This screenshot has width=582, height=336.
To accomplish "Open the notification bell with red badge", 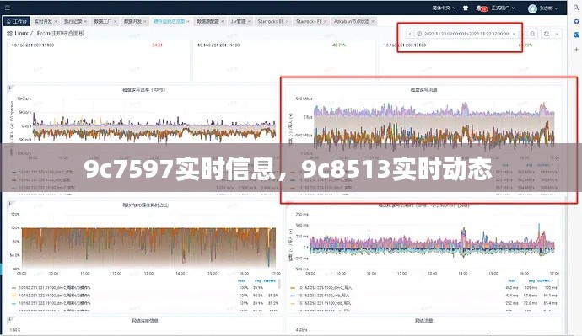I will click(x=482, y=8).
